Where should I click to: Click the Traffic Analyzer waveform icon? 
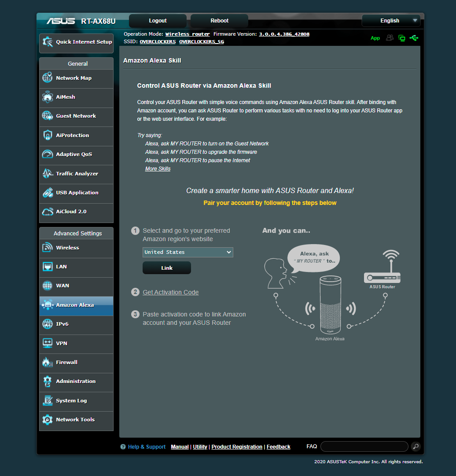pyautogui.click(x=48, y=173)
